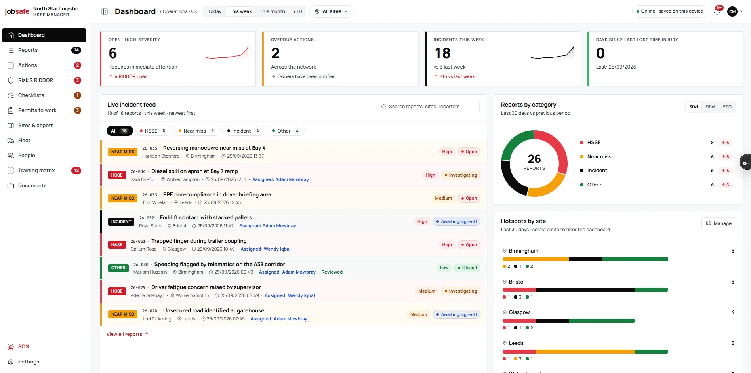Select the This month time range
This screenshot has height=373, width=751.
click(x=272, y=11)
